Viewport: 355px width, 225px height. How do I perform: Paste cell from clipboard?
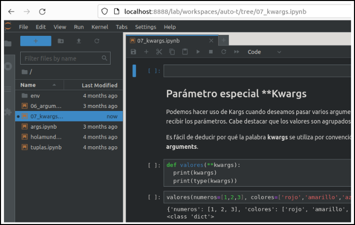[185, 52]
